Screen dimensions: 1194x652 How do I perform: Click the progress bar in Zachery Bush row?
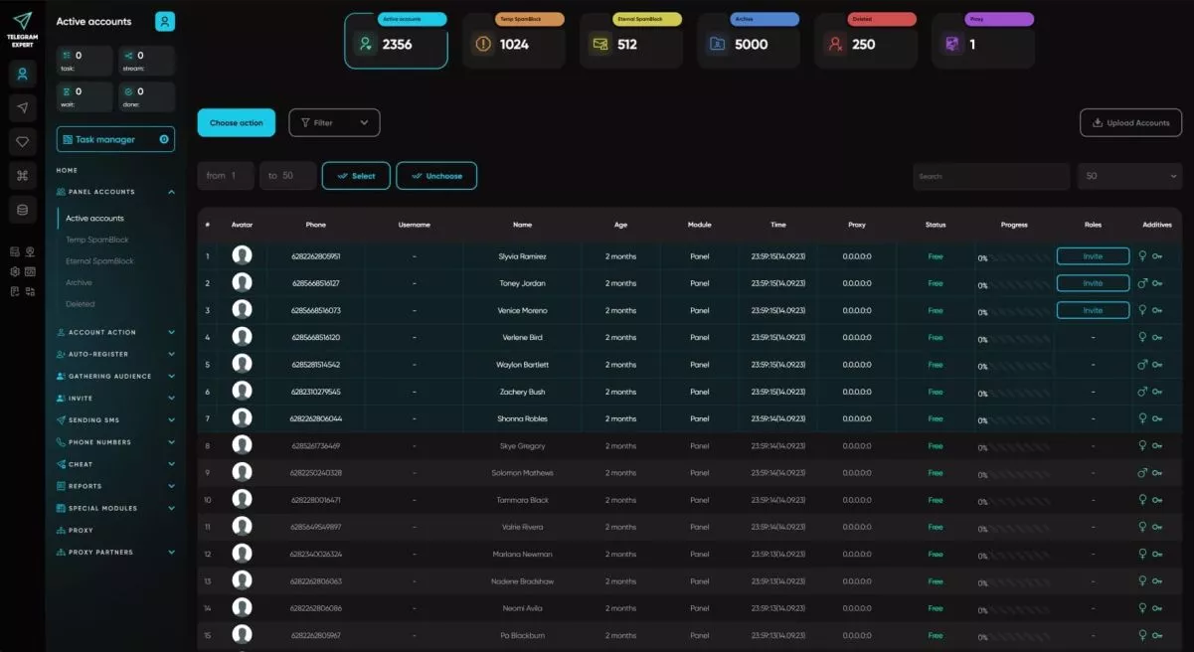pyautogui.click(x=1014, y=393)
